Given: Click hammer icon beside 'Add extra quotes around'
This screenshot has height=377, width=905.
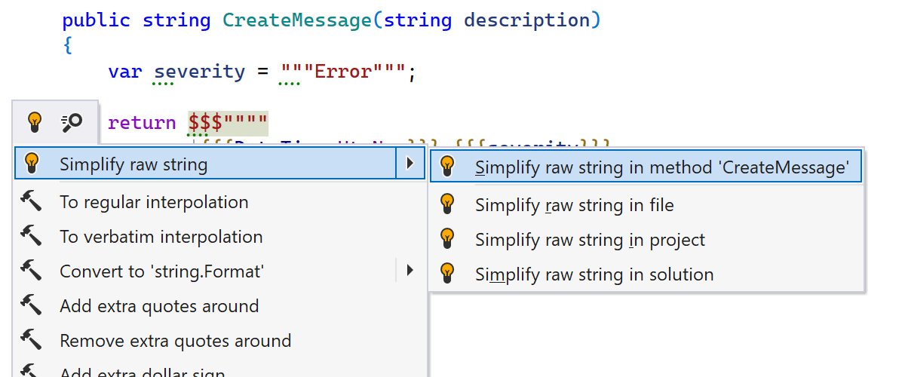Looking at the screenshot, I should point(32,305).
